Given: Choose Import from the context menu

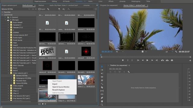Looking at the screenshot, I should 55,84.
